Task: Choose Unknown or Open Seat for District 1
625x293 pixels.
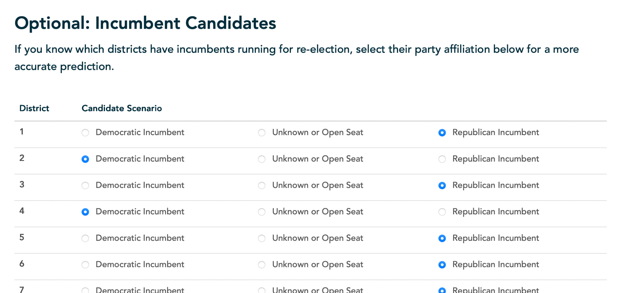Action: tap(262, 133)
